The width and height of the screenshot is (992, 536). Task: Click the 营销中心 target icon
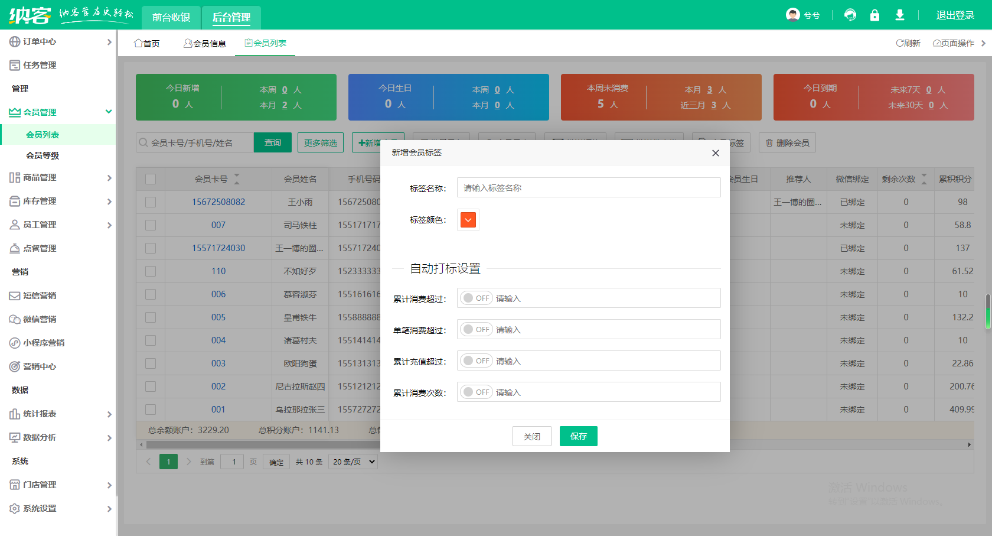[x=15, y=366]
